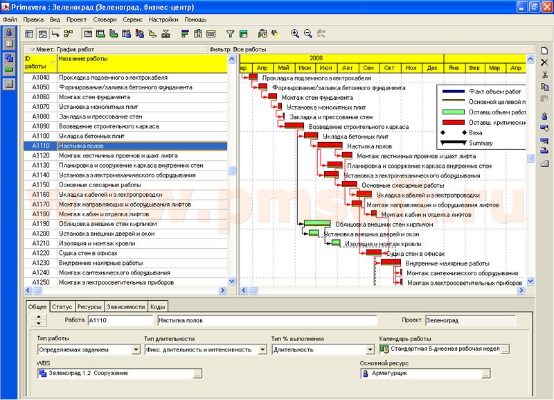554x400 pixels.
Task: Expand the Макет: График работ layout menu
Action: pos(32,49)
